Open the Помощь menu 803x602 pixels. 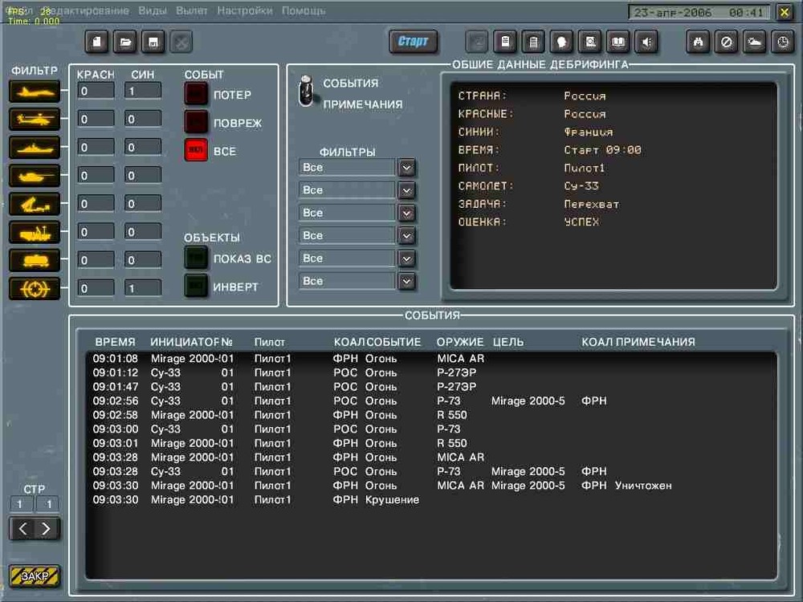point(304,11)
